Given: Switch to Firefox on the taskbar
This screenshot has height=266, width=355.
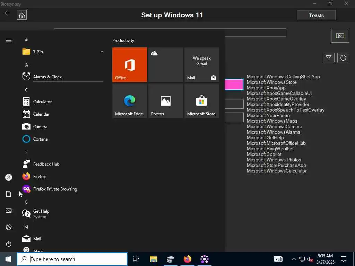Looking at the screenshot, I should pos(188,259).
